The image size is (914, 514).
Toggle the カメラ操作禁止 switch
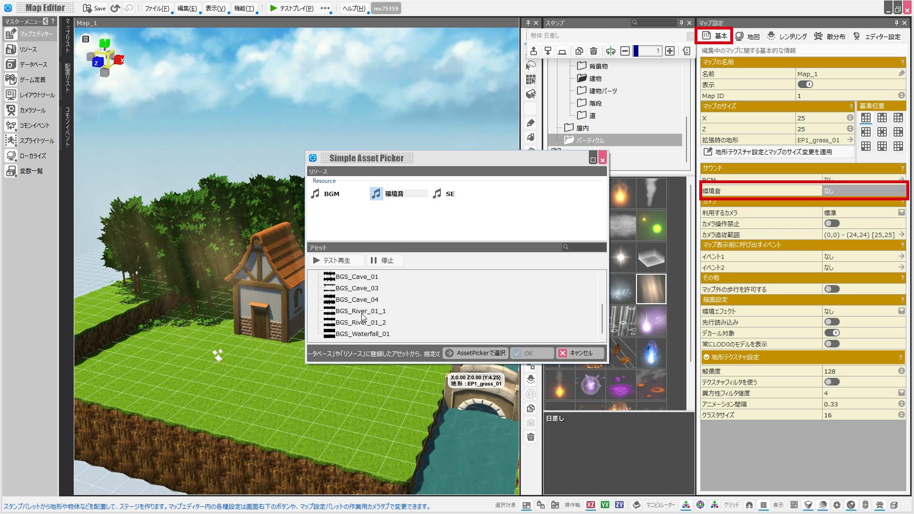point(832,224)
